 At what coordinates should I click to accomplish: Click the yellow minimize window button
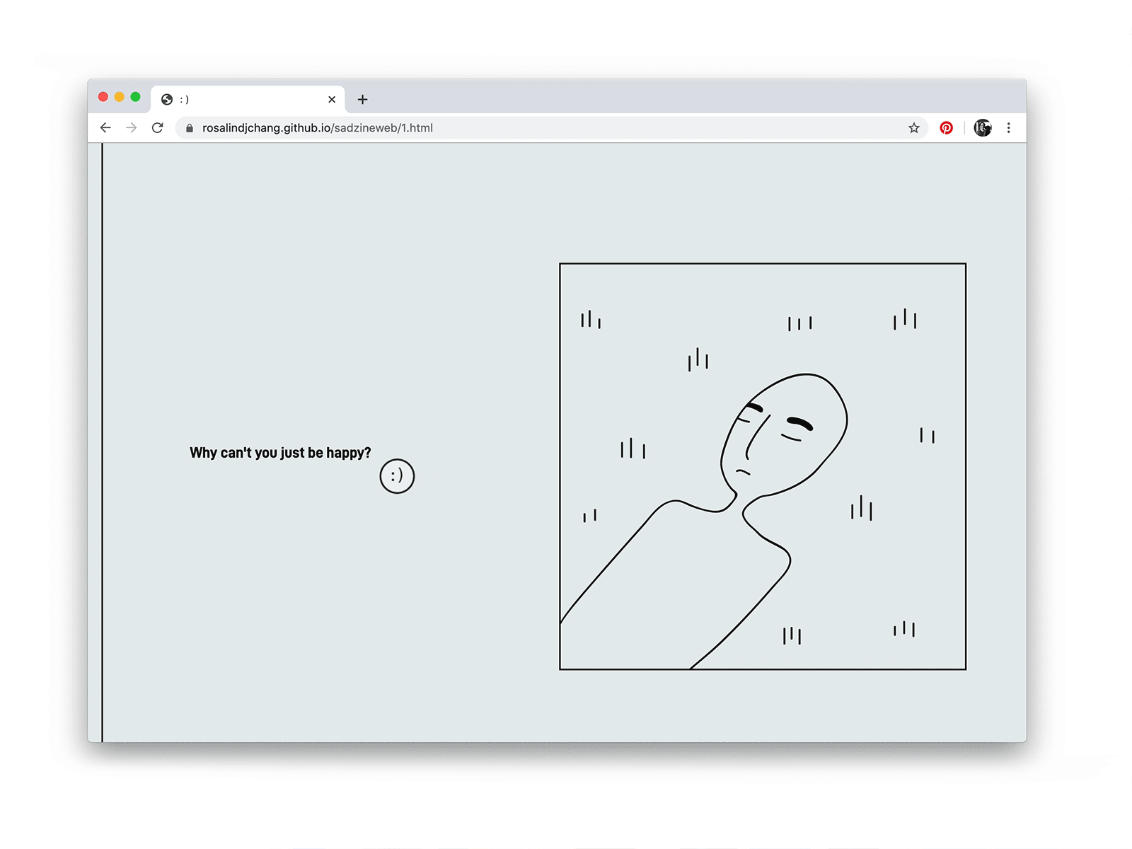point(120,97)
